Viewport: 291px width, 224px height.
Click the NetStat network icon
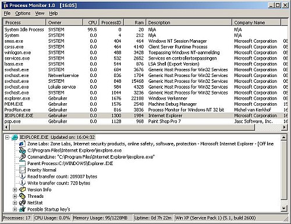coord(23,202)
